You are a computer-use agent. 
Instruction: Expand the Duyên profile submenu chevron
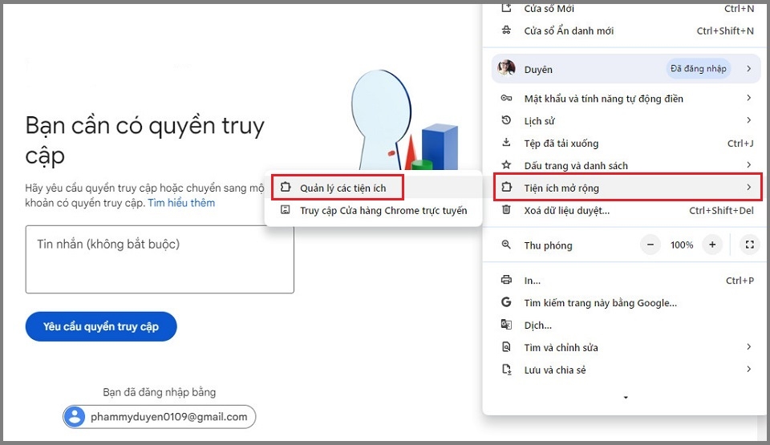point(749,69)
